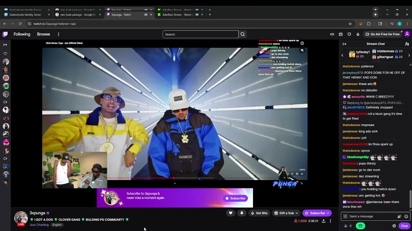Viewport: 412px width, 231px height.
Task: Share the stream using the share icon
Action: click(x=323, y=221)
